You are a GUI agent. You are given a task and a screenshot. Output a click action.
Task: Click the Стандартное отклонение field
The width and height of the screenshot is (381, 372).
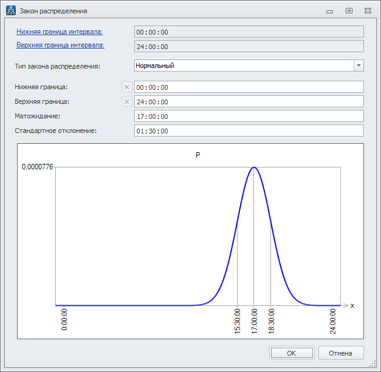[249, 131]
